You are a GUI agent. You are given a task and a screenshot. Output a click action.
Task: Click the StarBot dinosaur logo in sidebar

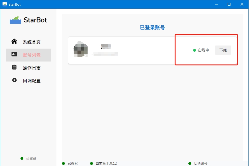(15, 20)
